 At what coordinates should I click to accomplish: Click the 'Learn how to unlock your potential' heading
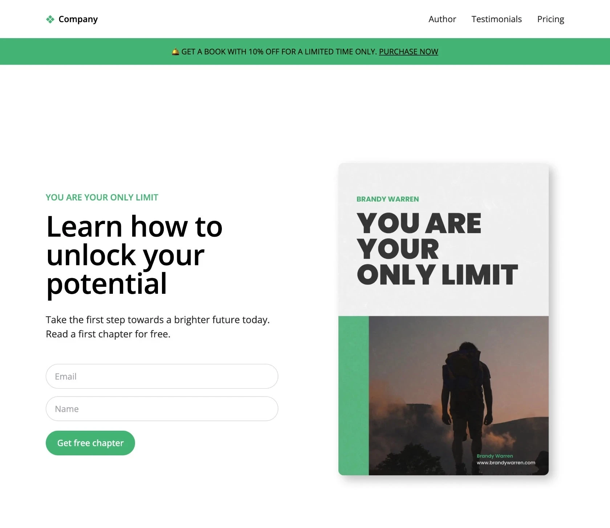[x=134, y=255]
